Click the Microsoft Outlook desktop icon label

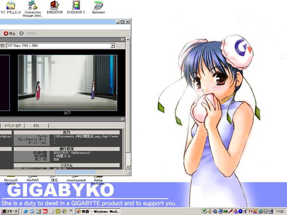tap(11, 181)
